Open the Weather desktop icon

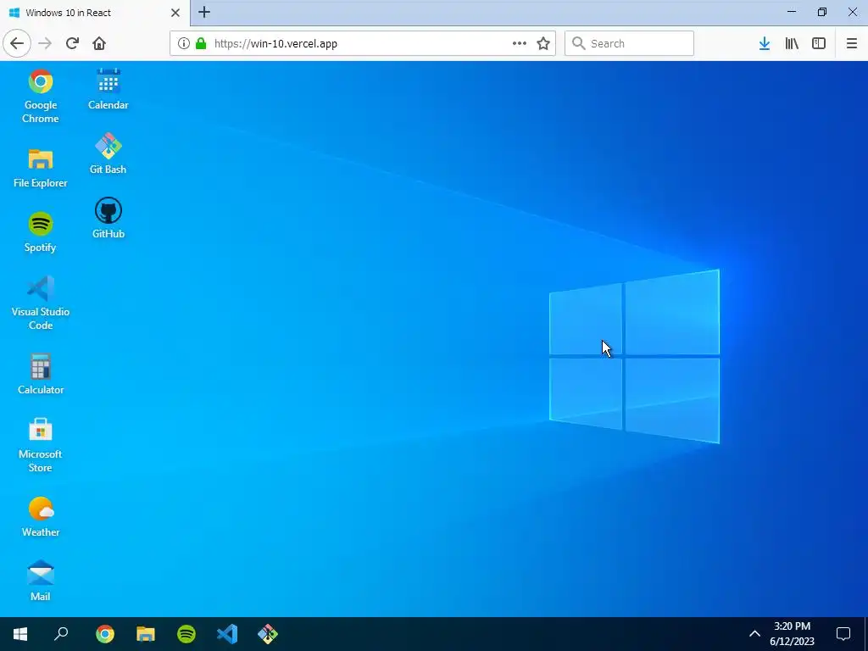41,516
